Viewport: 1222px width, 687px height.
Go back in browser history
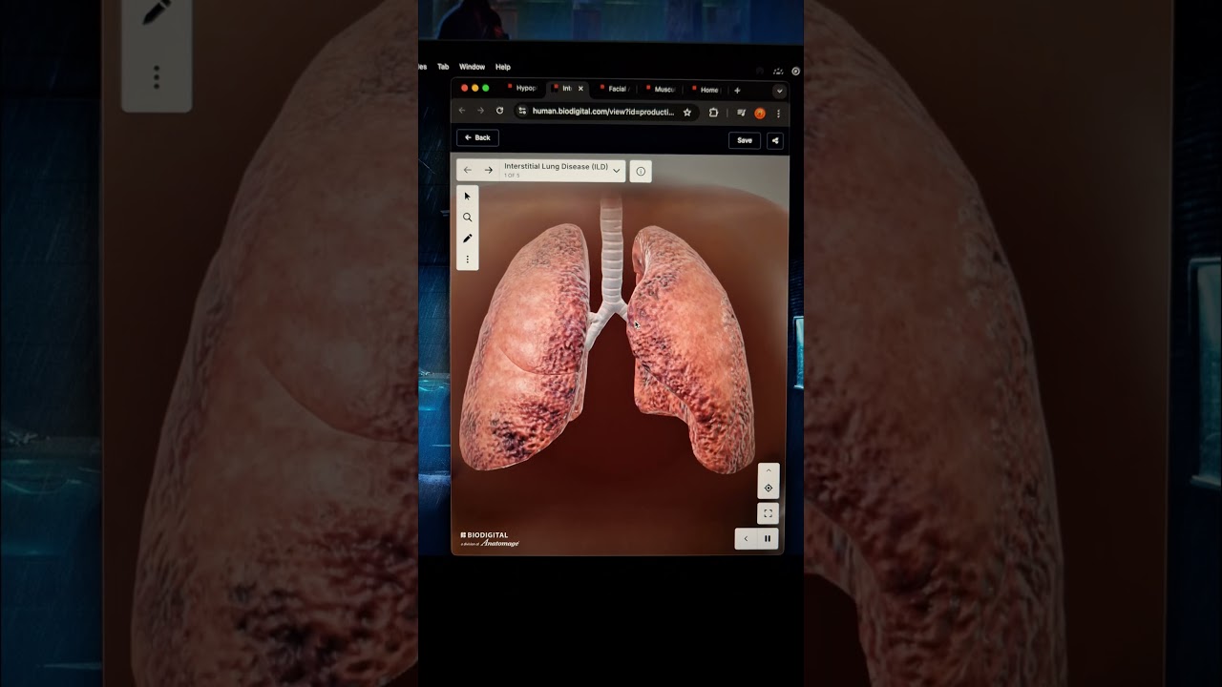462,112
